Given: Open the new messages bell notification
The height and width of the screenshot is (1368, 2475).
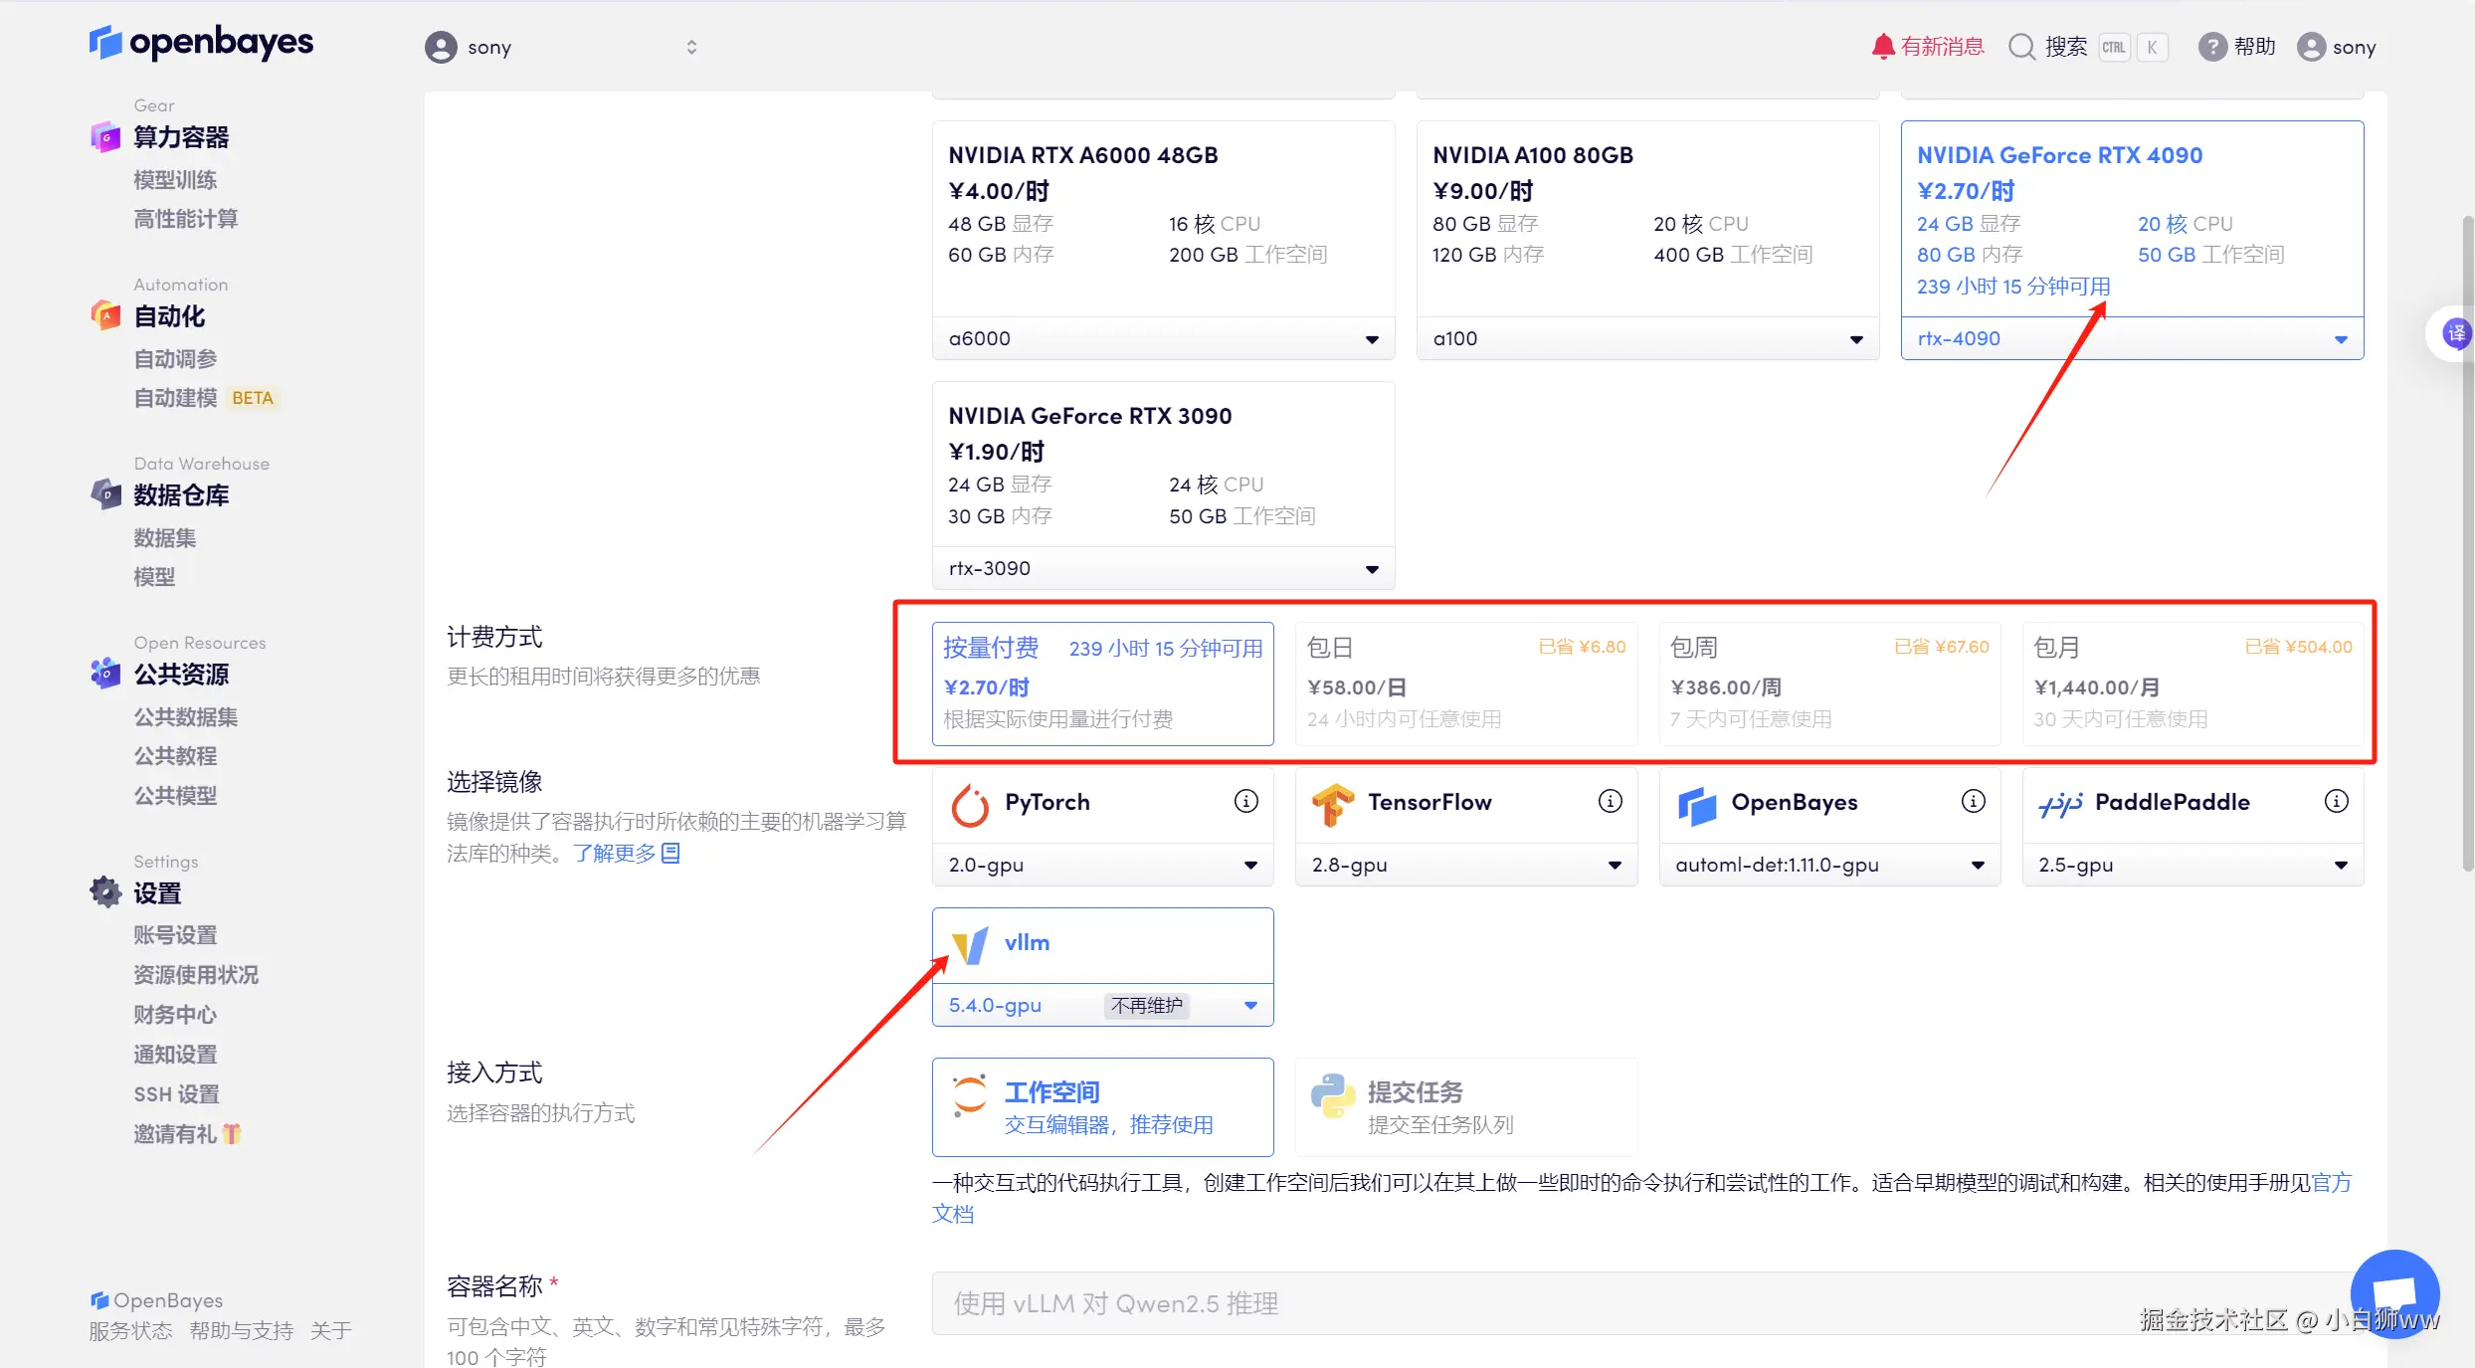Looking at the screenshot, I should [x=1882, y=47].
